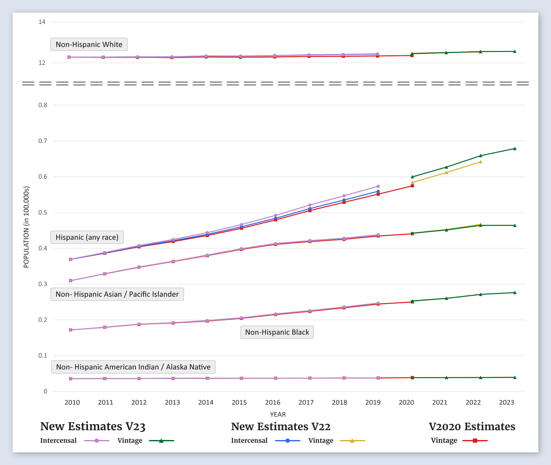This screenshot has width=551, height=465.
Task: Select the Hispanic (any race) label
Action: point(87,237)
